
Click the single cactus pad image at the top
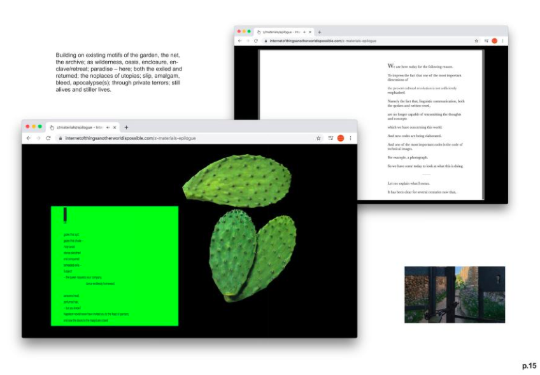coord(237,182)
